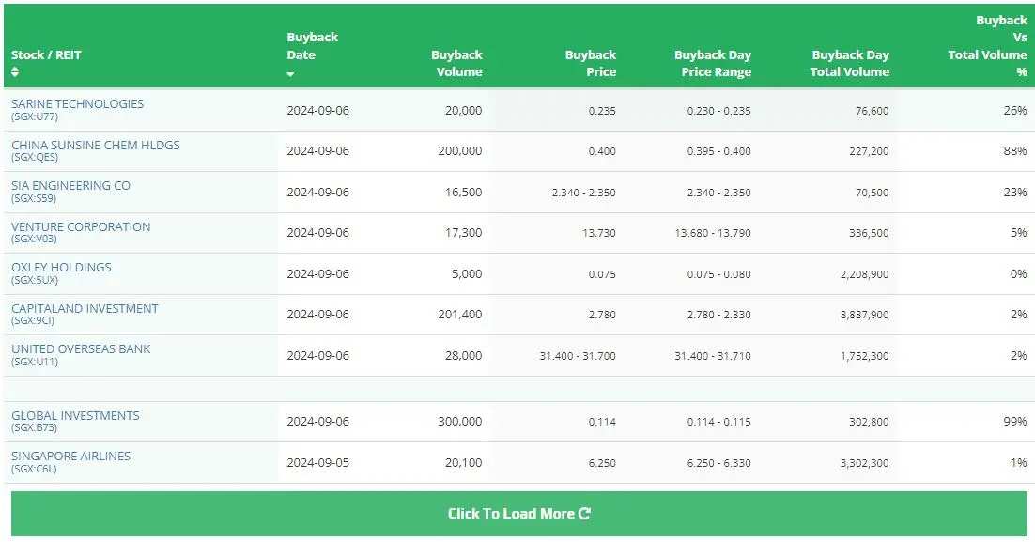The height and width of the screenshot is (542, 1035).
Task: Click the Buyback Date descending sort arrow
Action: pos(290,74)
